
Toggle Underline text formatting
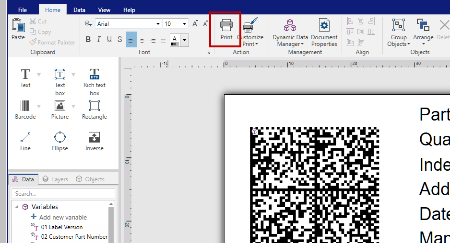click(109, 40)
